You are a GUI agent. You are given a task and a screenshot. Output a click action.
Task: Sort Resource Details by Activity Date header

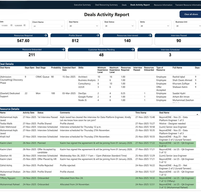pos(29,113)
